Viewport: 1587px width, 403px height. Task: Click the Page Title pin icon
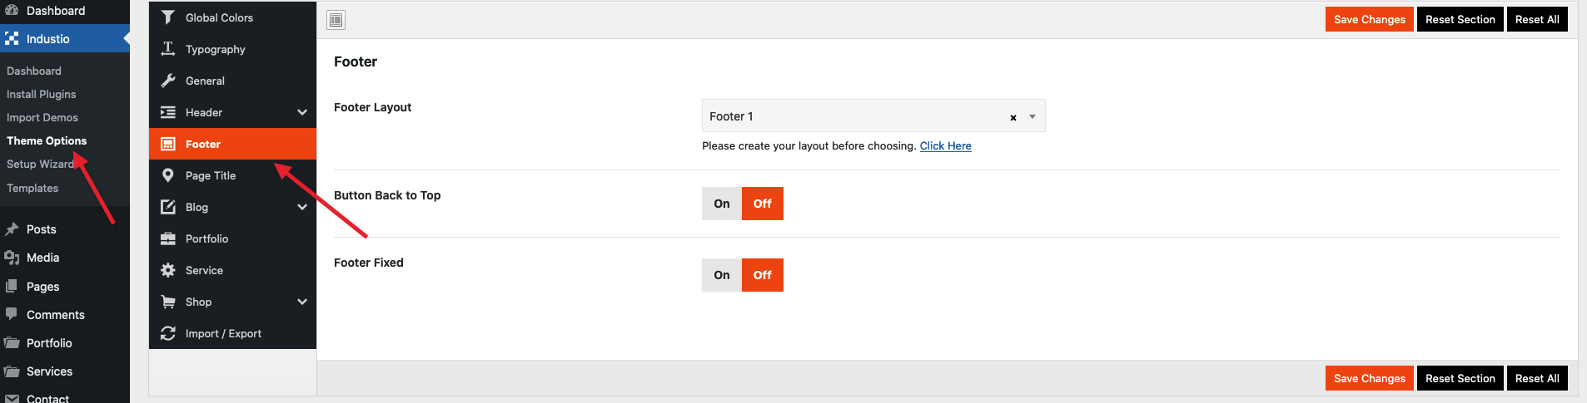[168, 175]
